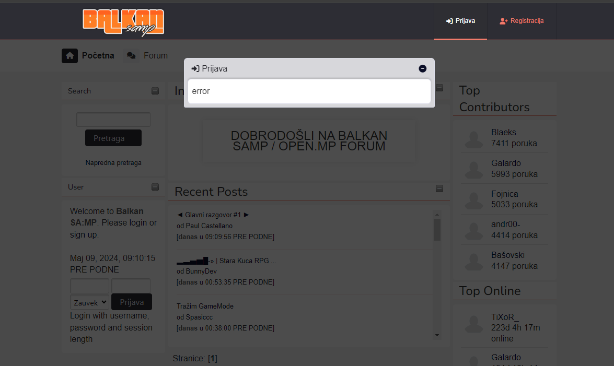Click the Dobrodošli na Balkan SAMP banner text
614x366 pixels.
point(309,141)
